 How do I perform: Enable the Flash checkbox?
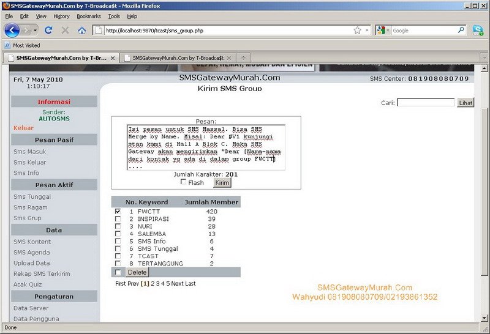(183, 182)
